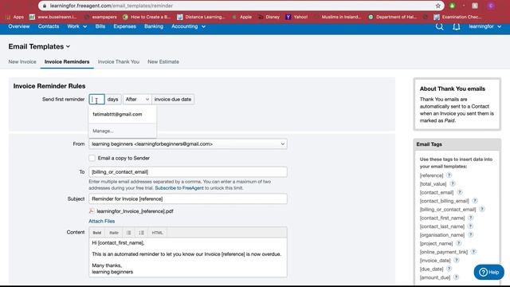Open help for the [online_payment_link] tag
510x287 pixels.
point(473,252)
